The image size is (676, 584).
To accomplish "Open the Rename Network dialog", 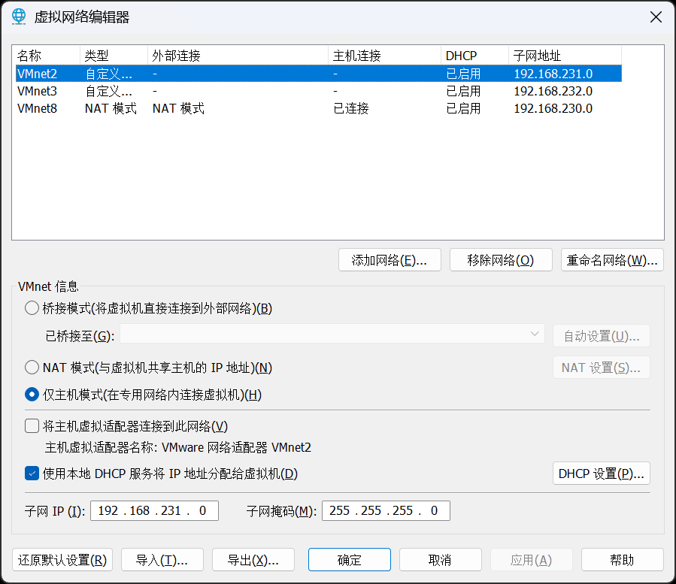I will 612,260.
